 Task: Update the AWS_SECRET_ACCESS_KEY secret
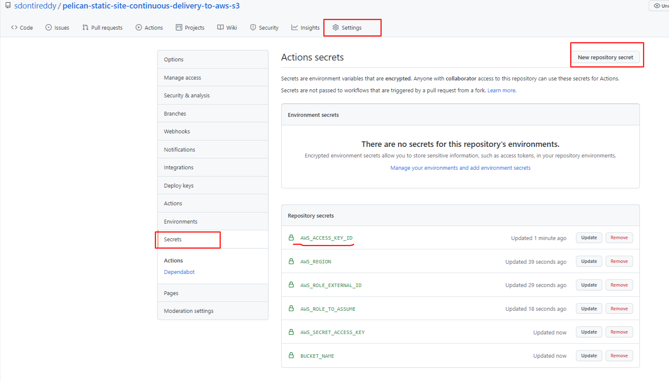(x=589, y=332)
